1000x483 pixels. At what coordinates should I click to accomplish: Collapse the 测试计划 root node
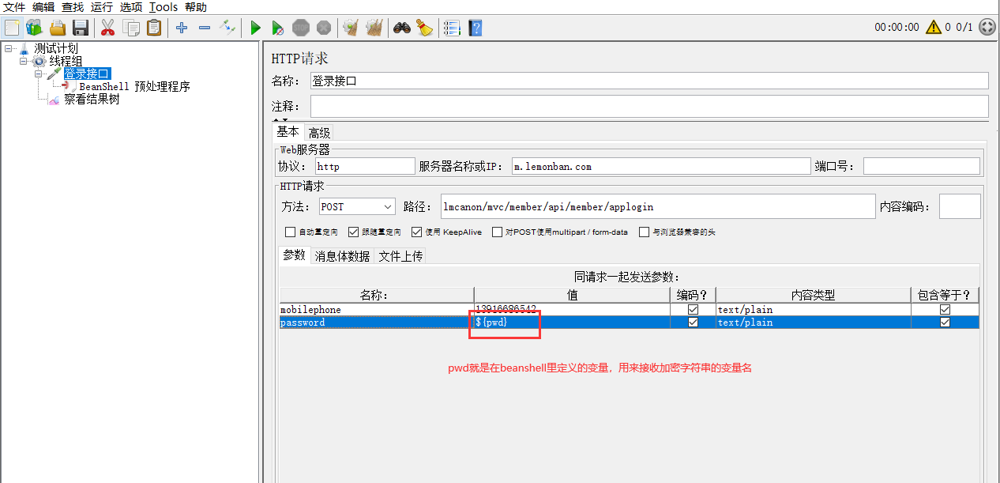pos(6,47)
